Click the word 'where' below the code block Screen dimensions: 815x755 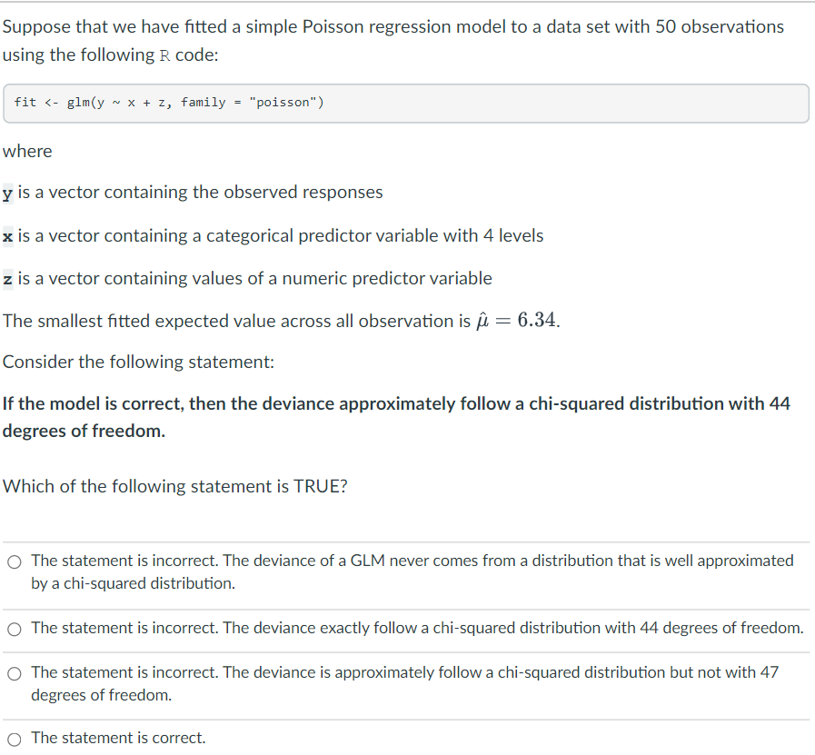[27, 151]
